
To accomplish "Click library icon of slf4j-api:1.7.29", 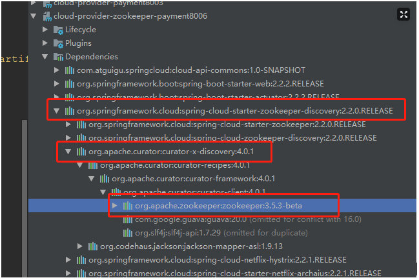I will (x=128, y=233).
